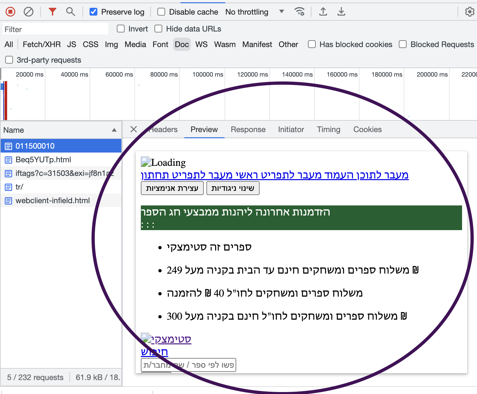Screen dimensions: 477x394
Task: Open network settings gear
Action: (470, 12)
